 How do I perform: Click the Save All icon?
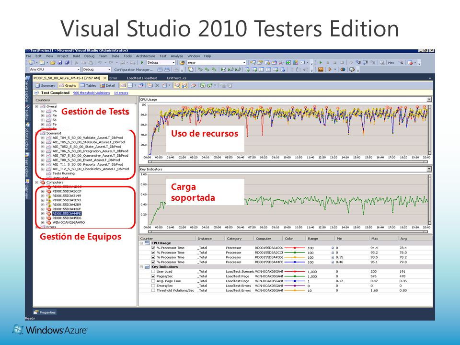coord(67,62)
